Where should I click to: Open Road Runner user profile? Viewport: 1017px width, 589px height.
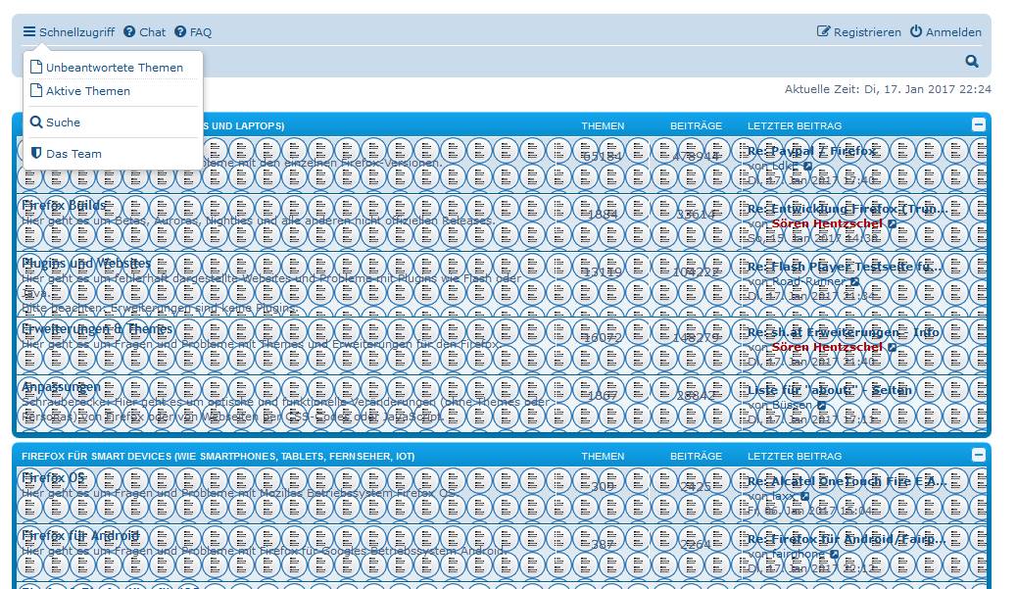[808, 281]
